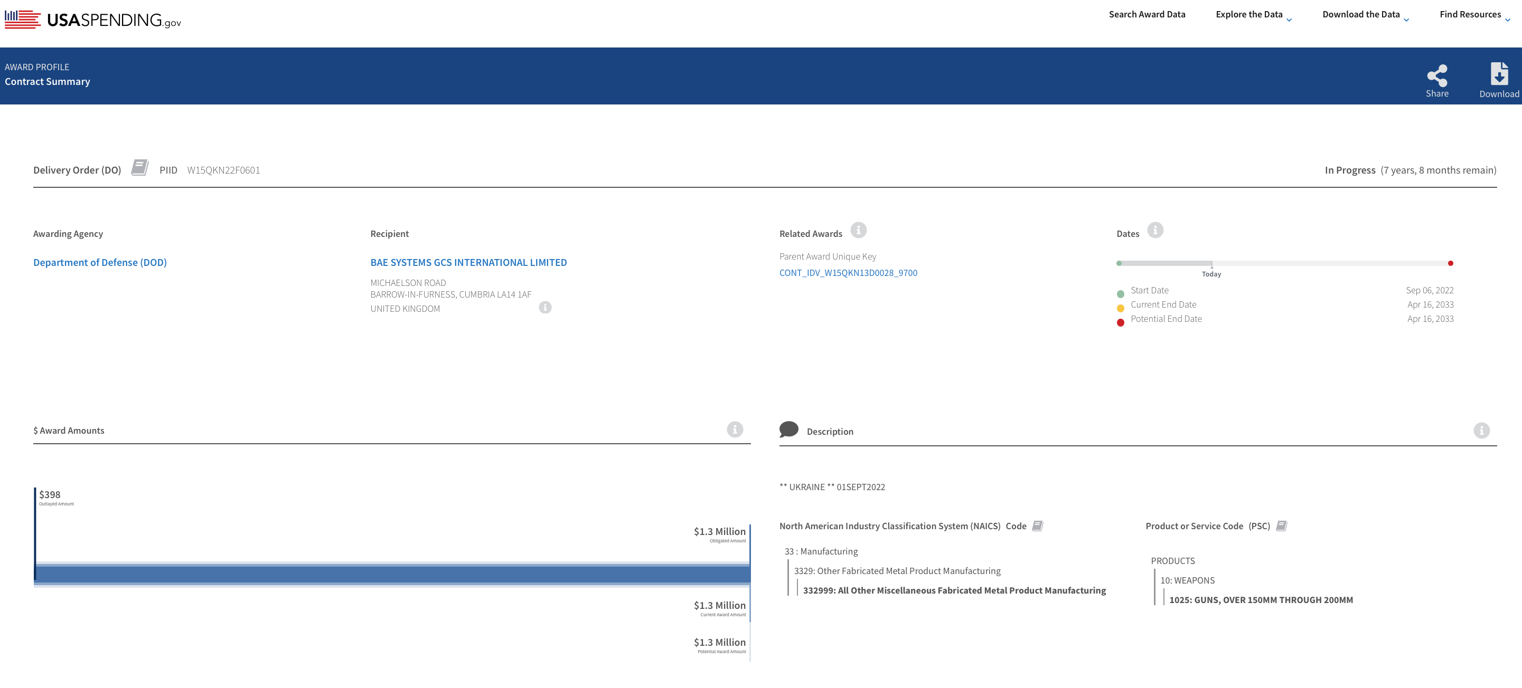Viewport: 1522px width, 688px height.
Task: Click the Dates info icon
Action: click(1154, 230)
